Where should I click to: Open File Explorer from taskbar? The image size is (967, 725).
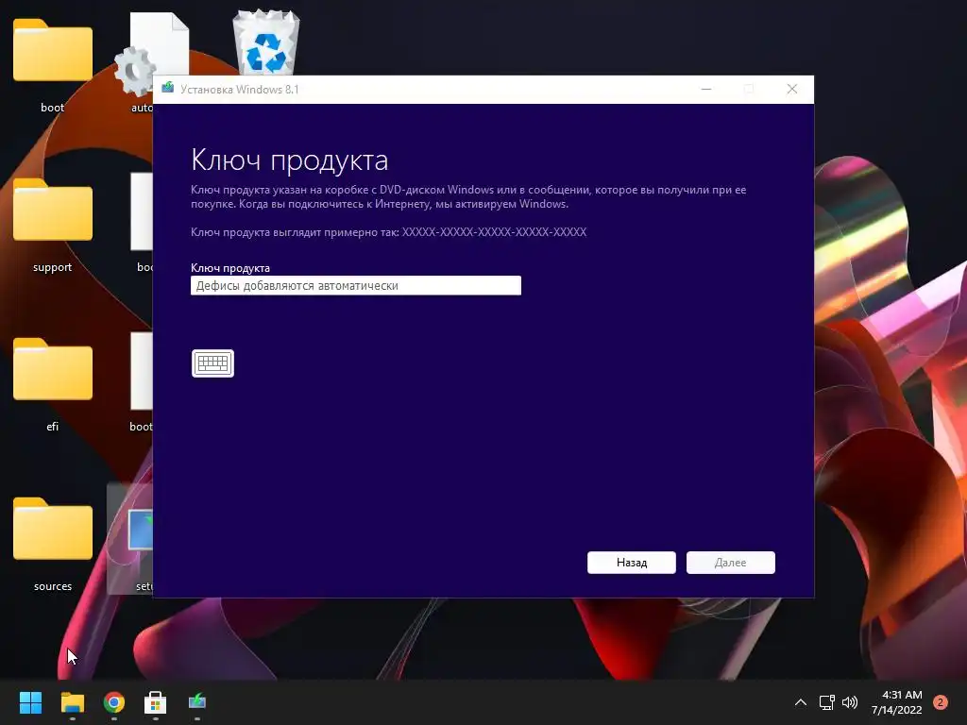[72, 702]
